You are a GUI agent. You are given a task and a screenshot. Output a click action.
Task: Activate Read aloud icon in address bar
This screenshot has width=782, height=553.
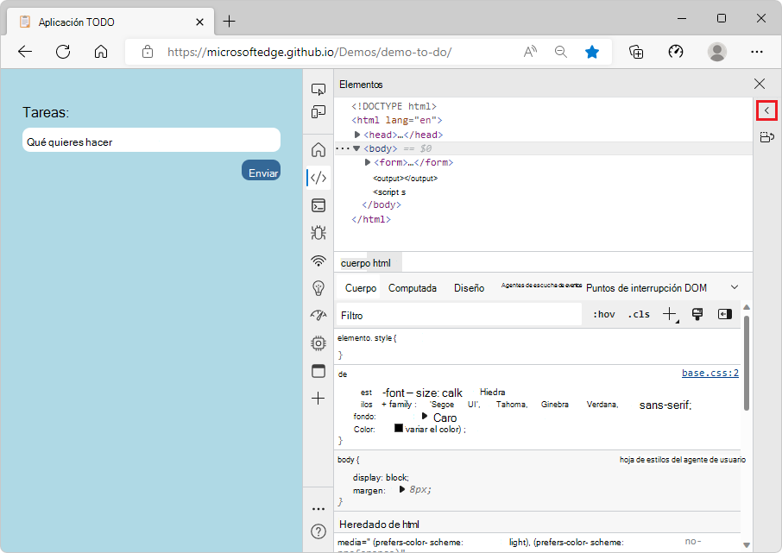coord(530,52)
